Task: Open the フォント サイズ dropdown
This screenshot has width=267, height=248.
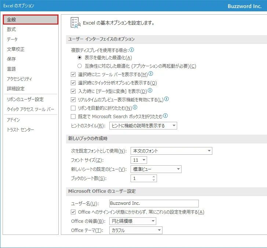Action: [x=139, y=160]
